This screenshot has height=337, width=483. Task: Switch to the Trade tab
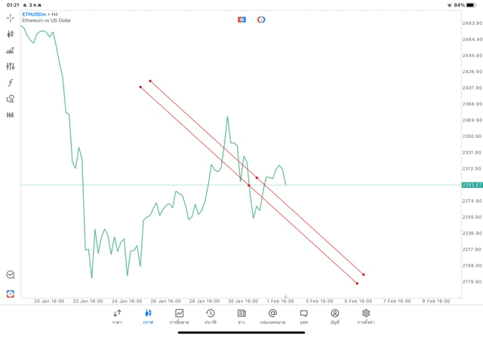click(x=179, y=317)
